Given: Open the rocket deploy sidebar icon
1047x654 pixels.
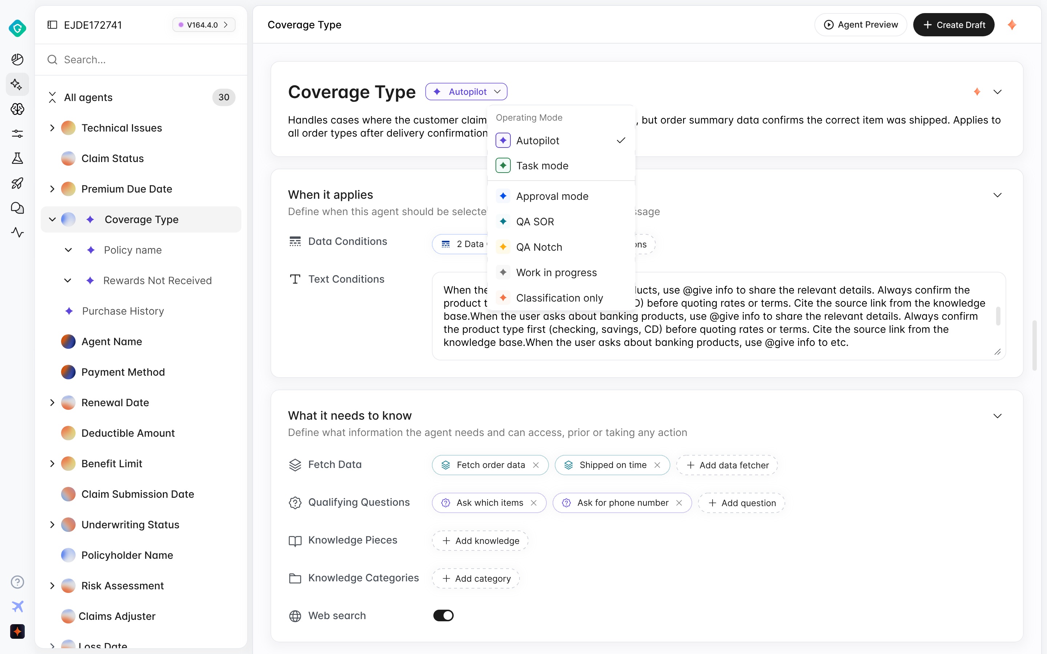Looking at the screenshot, I should tap(17, 183).
